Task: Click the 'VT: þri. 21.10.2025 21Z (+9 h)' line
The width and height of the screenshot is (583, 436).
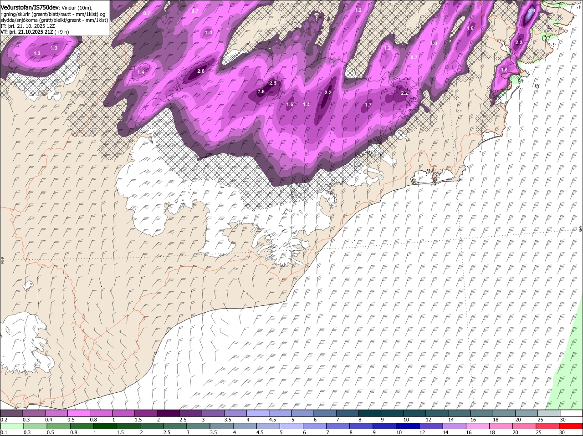Action: tap(35, 32)
